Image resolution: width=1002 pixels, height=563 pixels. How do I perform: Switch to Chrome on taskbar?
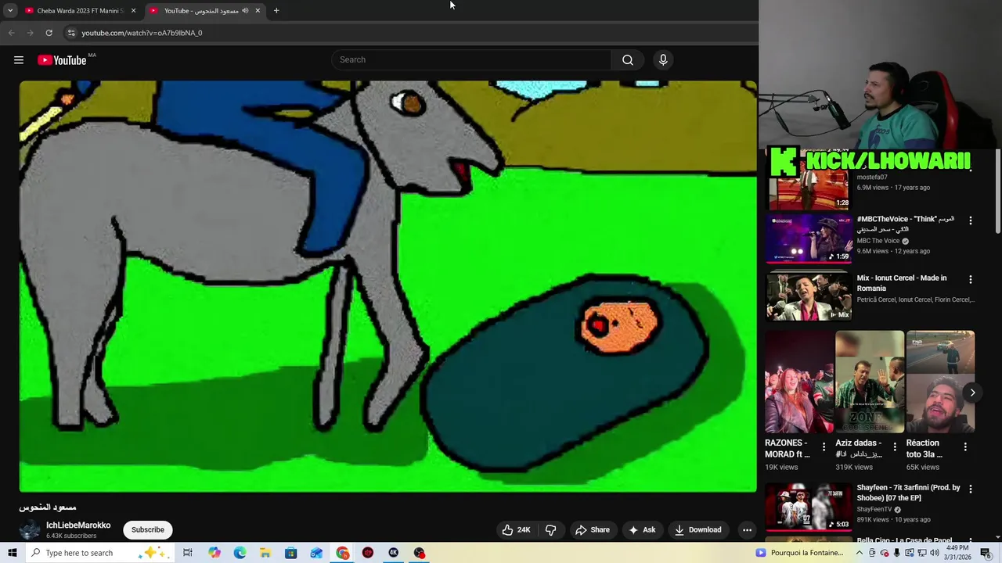343,553
